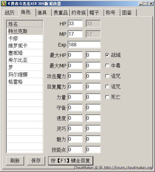Select 玛尔缇娜 in the character list
This screenshot has height=172, width=155.
(25, 74)
